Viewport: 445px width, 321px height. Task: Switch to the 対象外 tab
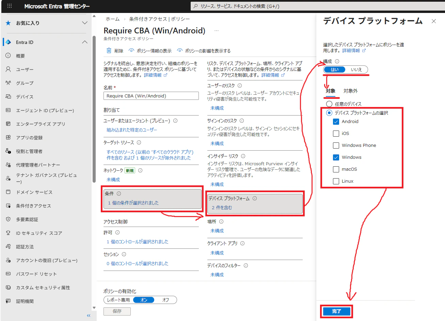click(350, 91)
